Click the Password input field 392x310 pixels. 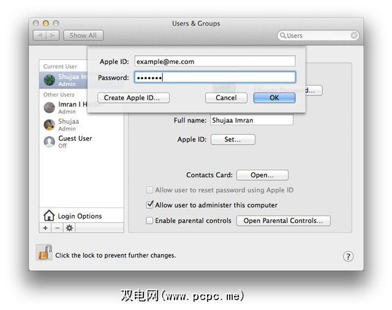[x=215, y=77]
